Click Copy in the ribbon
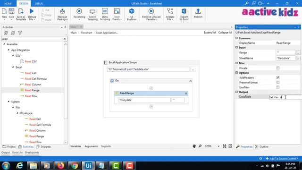 click(x=46, y=15)
